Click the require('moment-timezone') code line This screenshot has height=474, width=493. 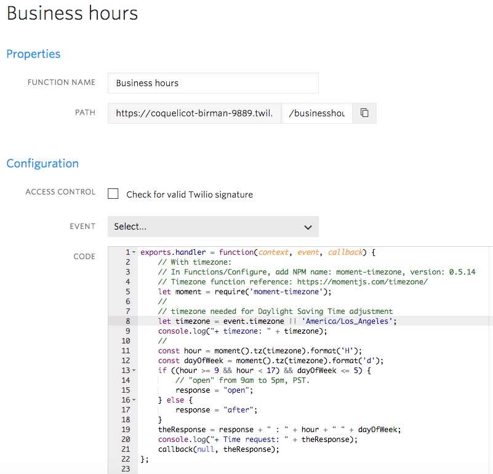(244, 292)
